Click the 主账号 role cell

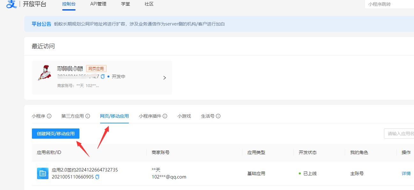(357, 173)
